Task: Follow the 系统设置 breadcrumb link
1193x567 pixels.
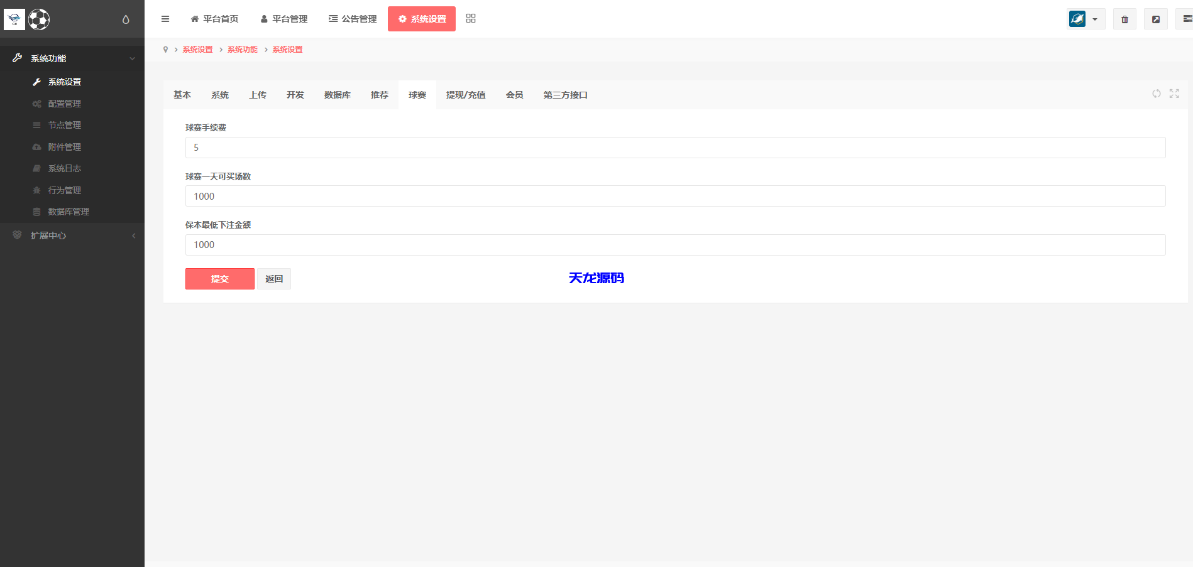Action: 197,49
